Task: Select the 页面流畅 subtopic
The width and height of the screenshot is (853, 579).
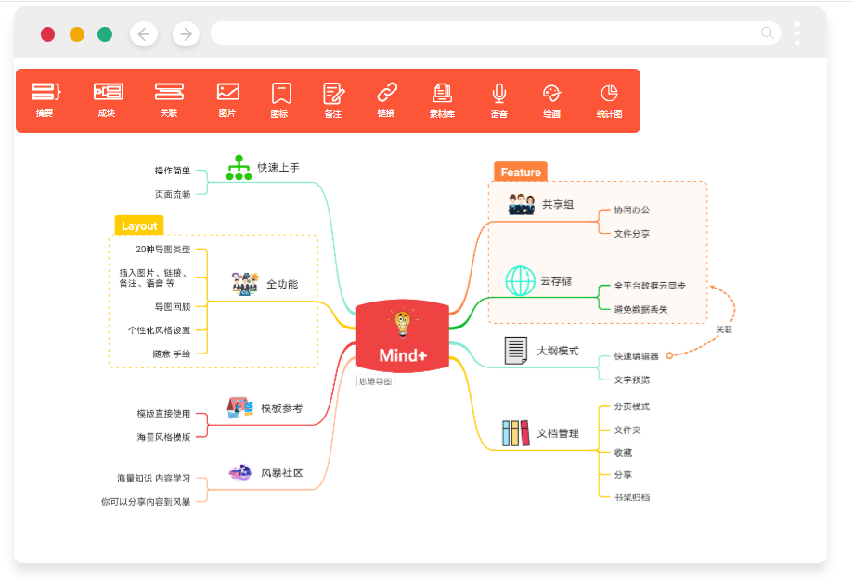Action: pos(173,194)
